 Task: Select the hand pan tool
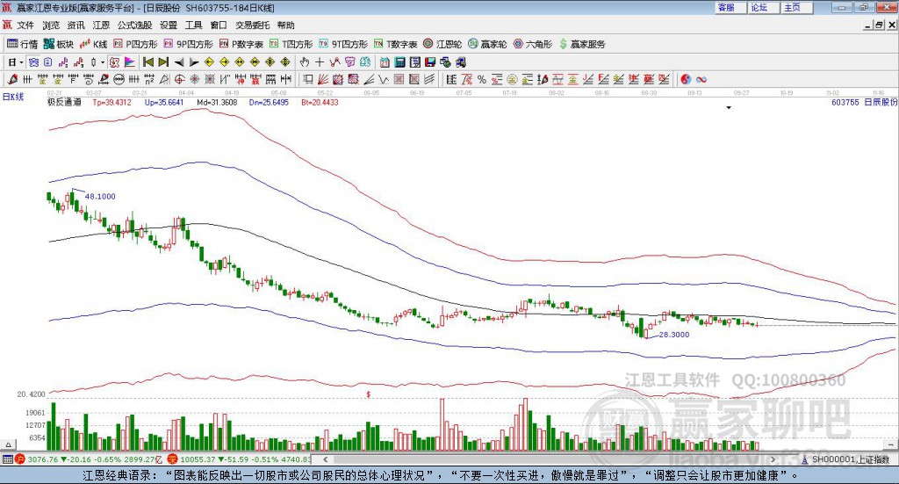pyautogui.click(x=304, y=62)
